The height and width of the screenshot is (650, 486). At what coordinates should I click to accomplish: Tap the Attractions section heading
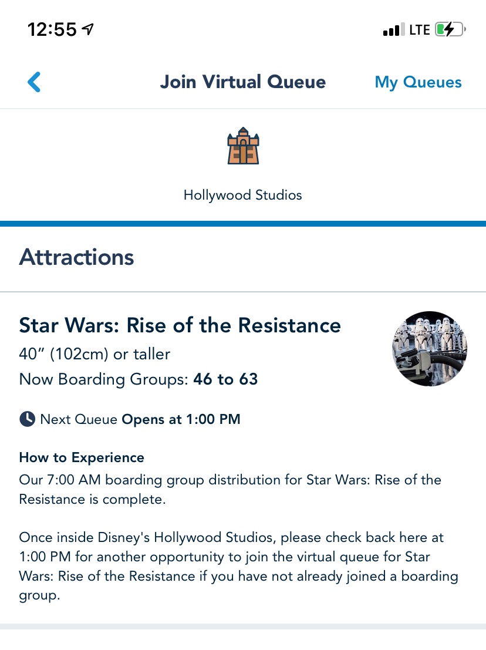(x=77, y=258)
